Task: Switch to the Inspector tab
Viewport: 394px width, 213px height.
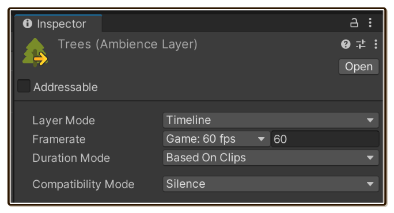Action: coord(58,24)
